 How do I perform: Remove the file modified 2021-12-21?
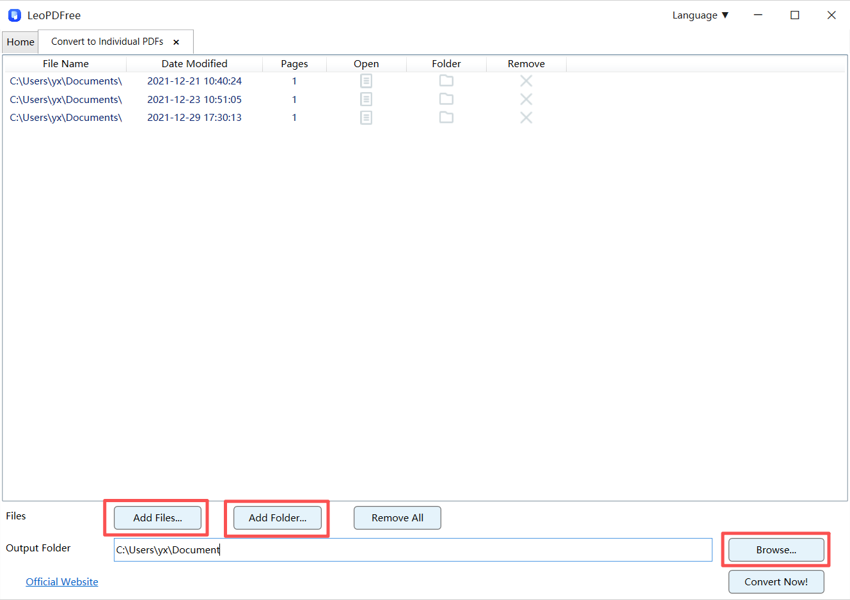pyautogui.click(x=526, y=81)
